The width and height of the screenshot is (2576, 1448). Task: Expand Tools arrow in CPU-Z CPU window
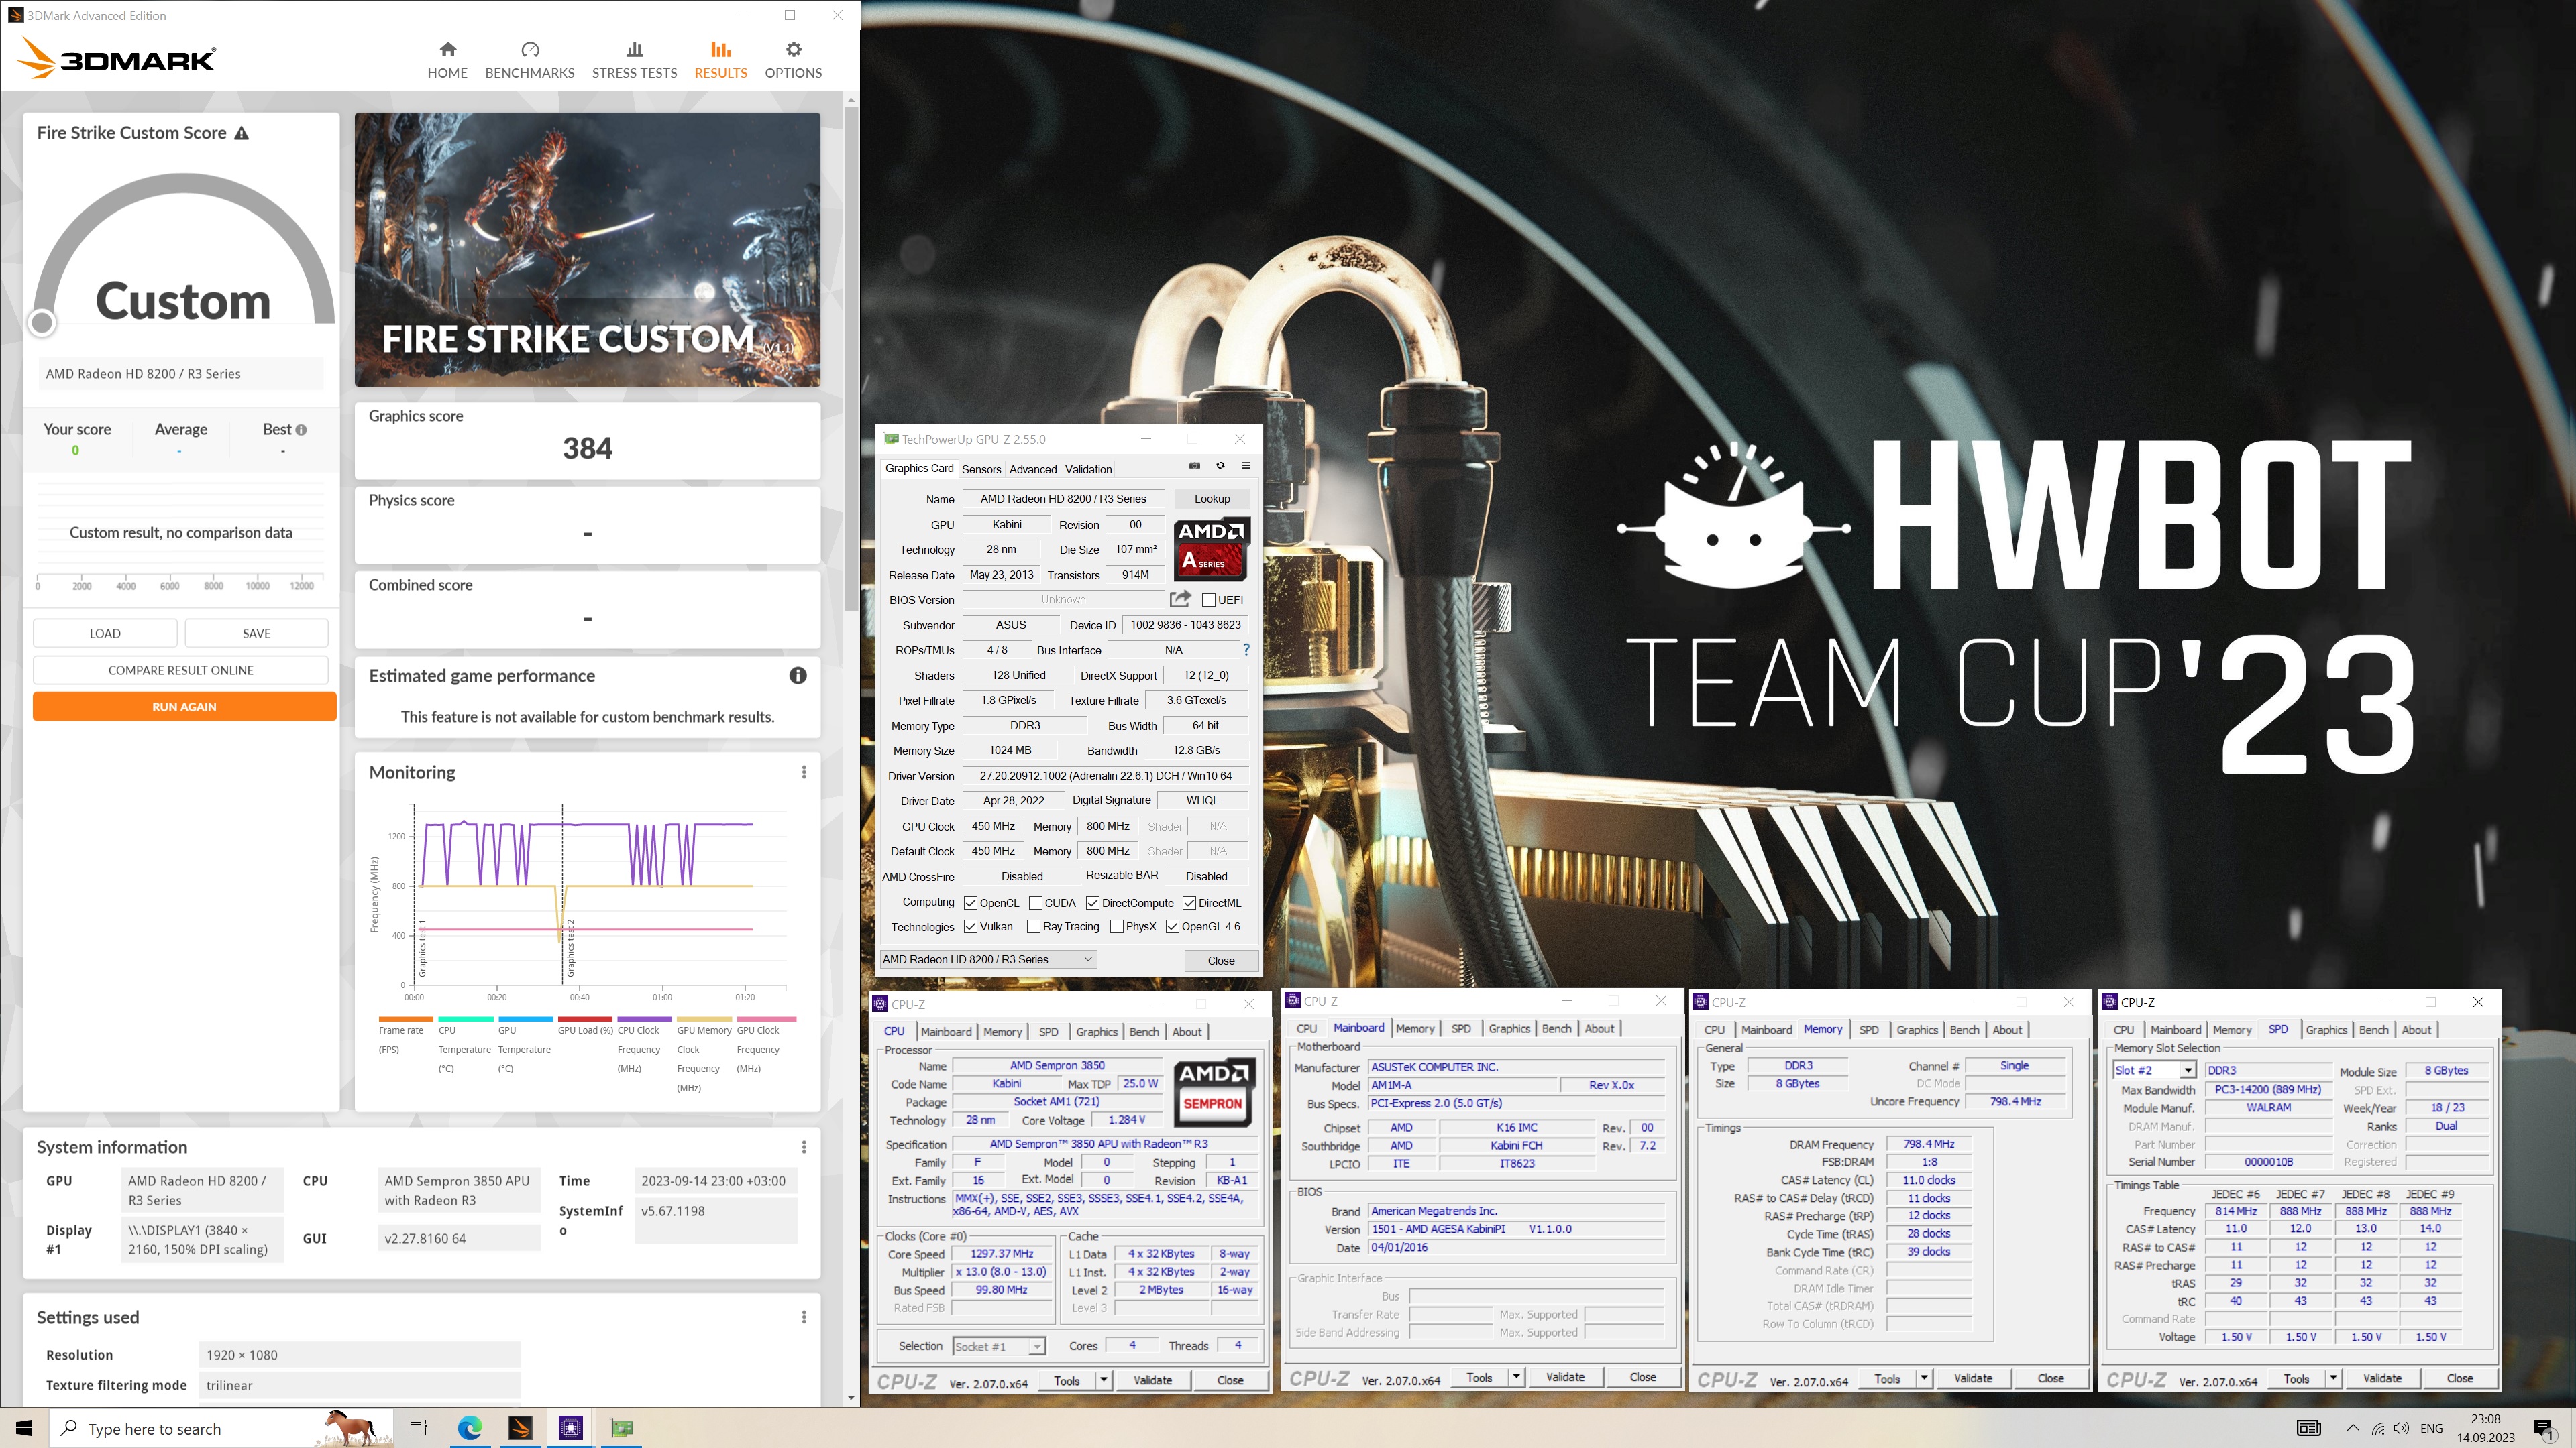(x=1103, y=1380)
